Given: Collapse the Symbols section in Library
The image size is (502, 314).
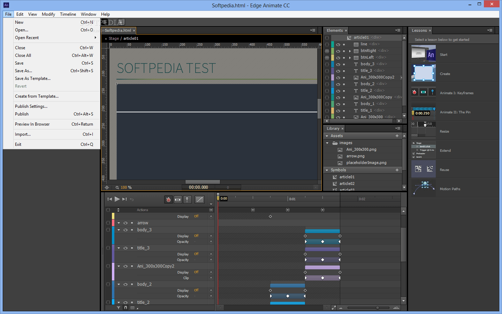Looking at the screenshot, I should click(x=326, y=170).
